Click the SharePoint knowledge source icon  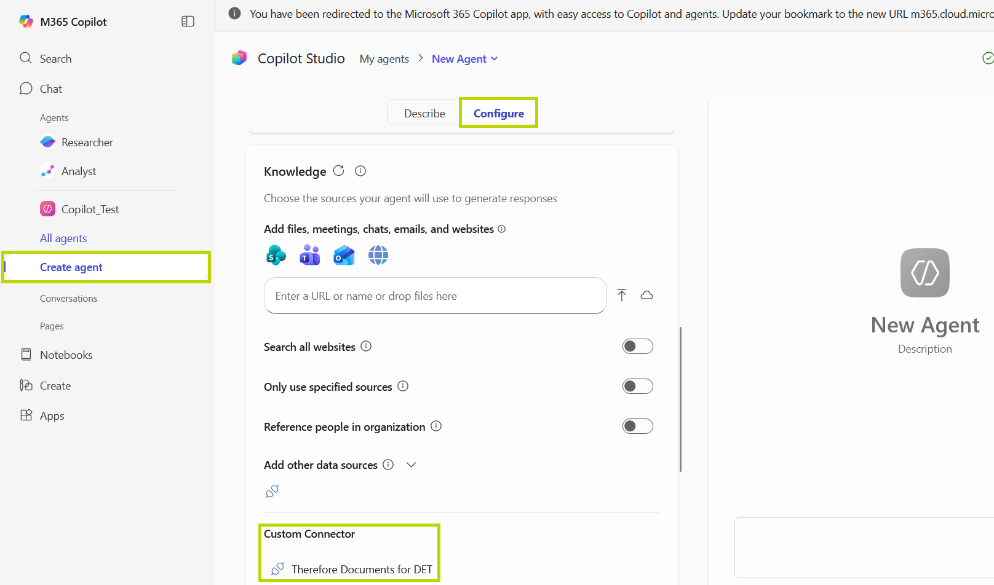click(x=276, y=255)
